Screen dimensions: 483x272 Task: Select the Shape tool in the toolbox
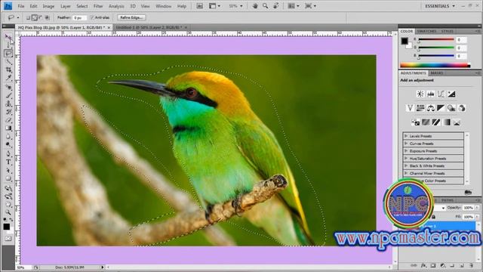pos(8,179)
